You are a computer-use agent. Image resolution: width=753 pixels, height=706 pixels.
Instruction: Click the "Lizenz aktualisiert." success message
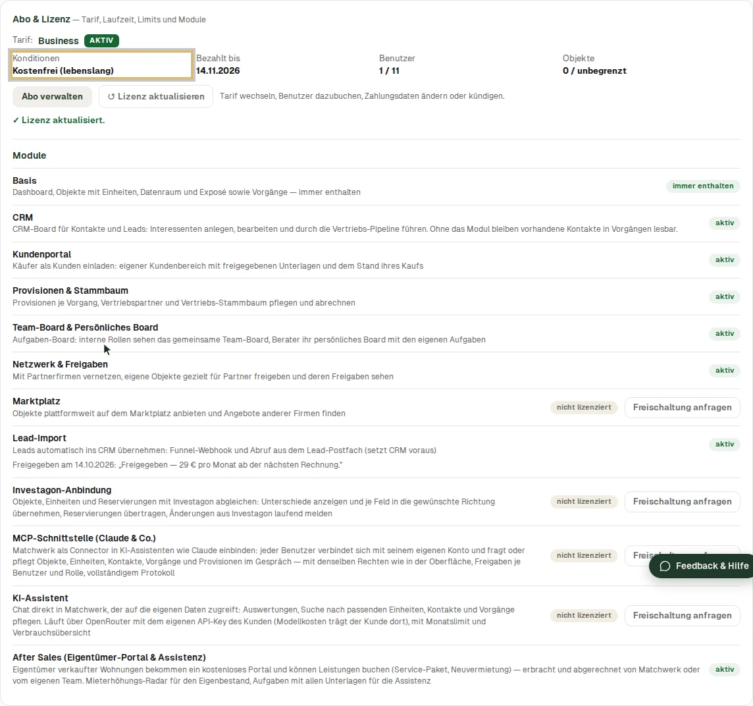click(x=59, y=120)
